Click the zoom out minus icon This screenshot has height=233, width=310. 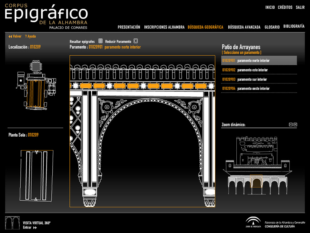pyautogui.click(x=291, y=125)
